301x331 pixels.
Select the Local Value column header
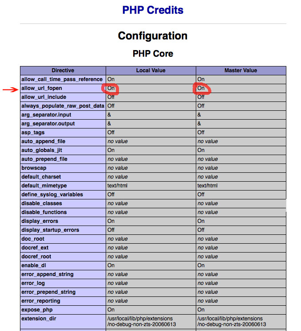point(151,70)
